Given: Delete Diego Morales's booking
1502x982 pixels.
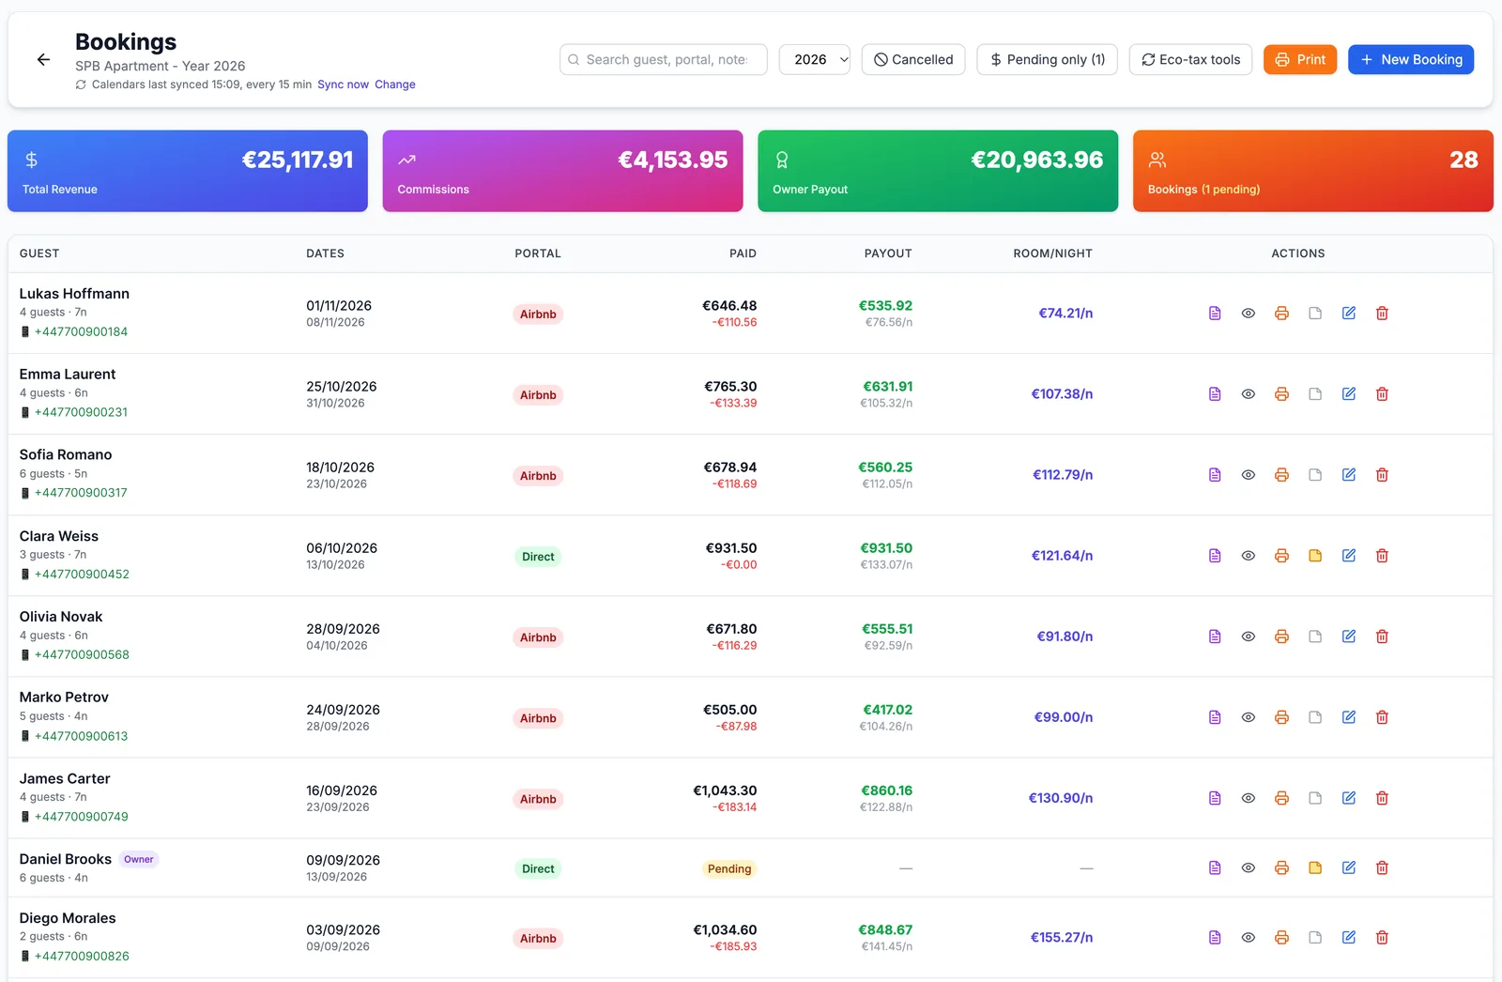Looking at the screenshot, I should (x=1382, y=938).
